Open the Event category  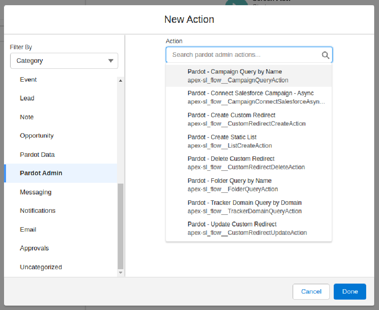coord(28,79)
